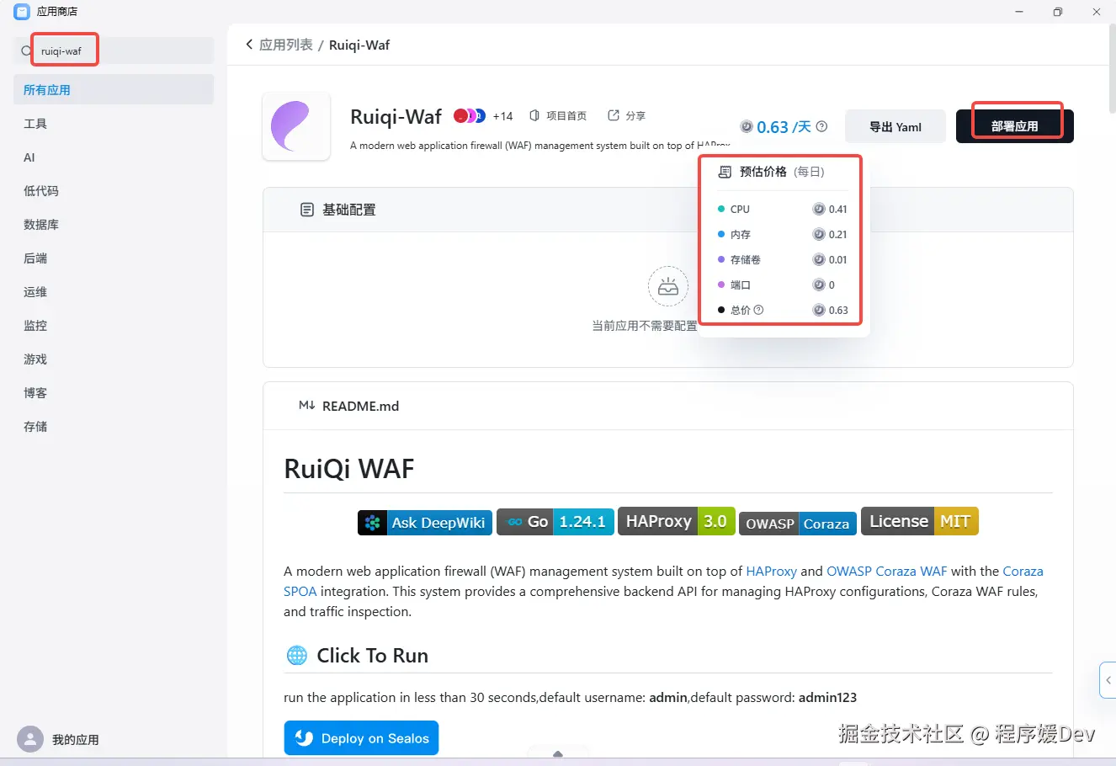
Task: Click the 存储卷 price row
Action: click(x=783, y=259)
